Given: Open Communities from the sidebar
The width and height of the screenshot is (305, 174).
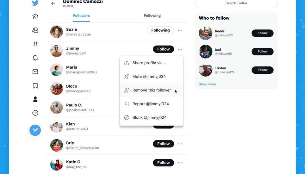Looking at the screenshot, I should [x=35, y=30].
